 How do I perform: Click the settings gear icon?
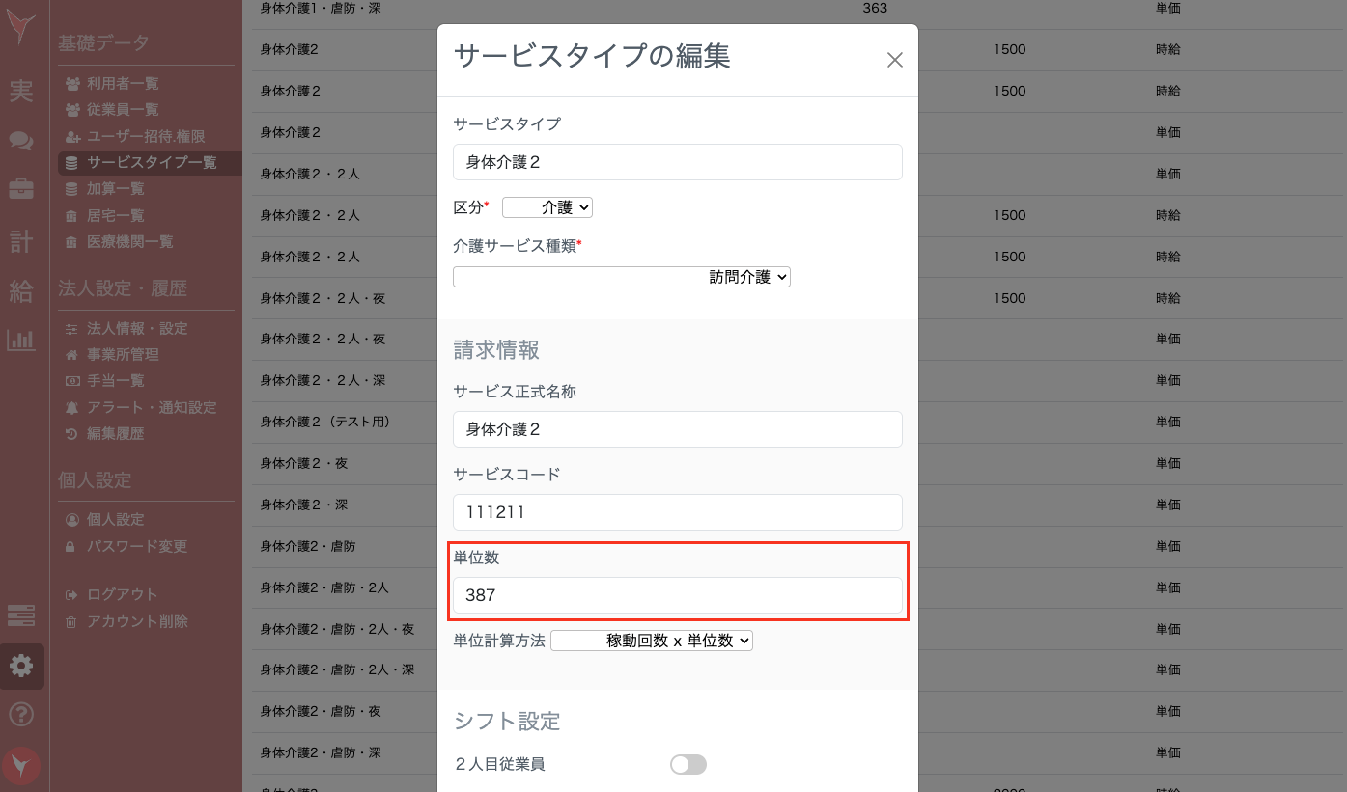(x=21, y=666)
